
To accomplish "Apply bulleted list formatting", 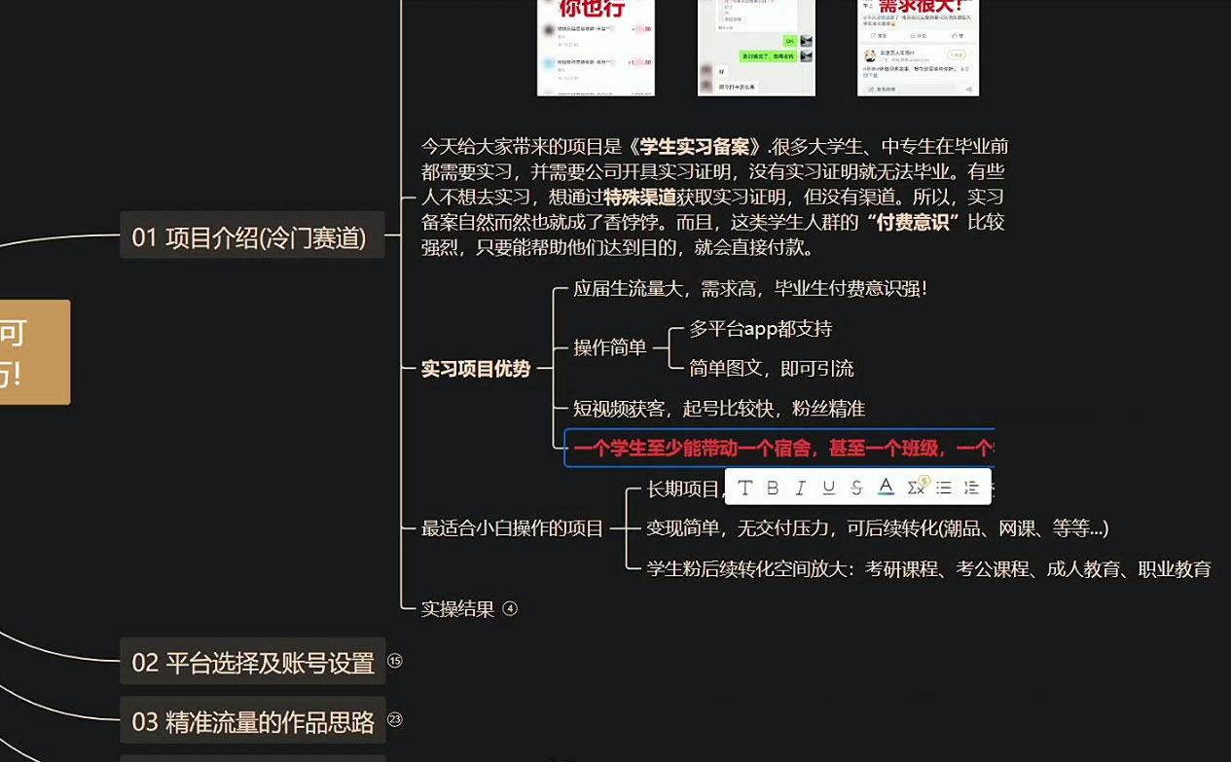I will tap(943, 488).
